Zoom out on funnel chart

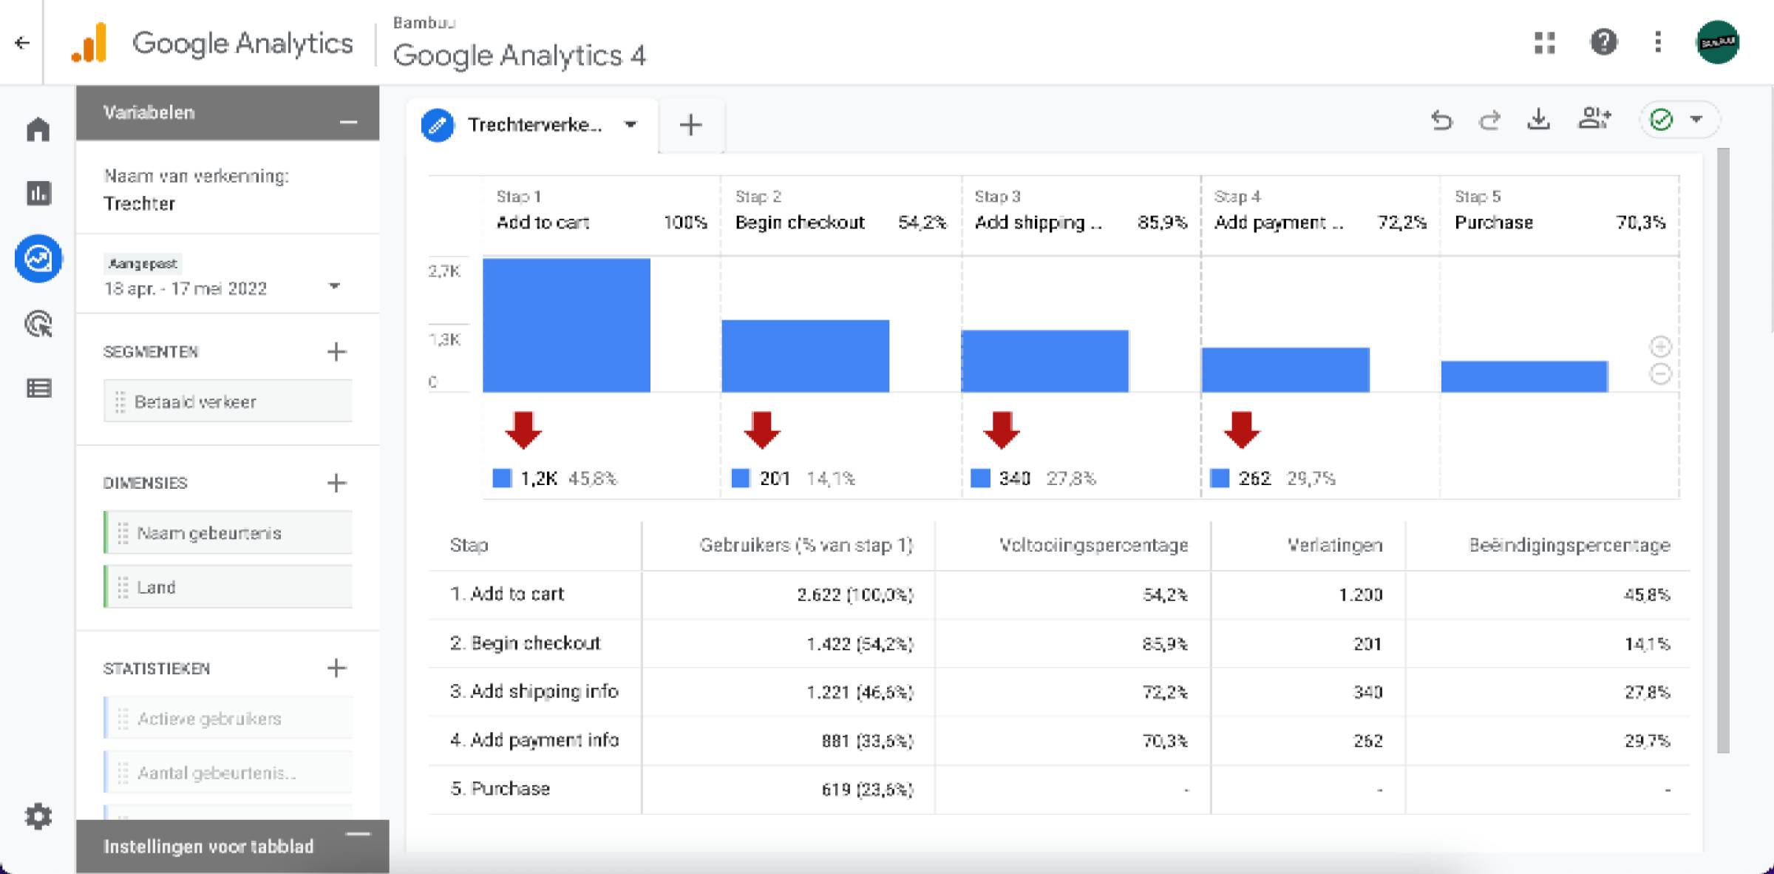pyautogui.click(x=1660, y=374)
